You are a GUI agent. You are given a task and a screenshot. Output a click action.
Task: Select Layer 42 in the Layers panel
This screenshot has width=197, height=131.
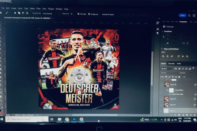[x=172, y=111]
